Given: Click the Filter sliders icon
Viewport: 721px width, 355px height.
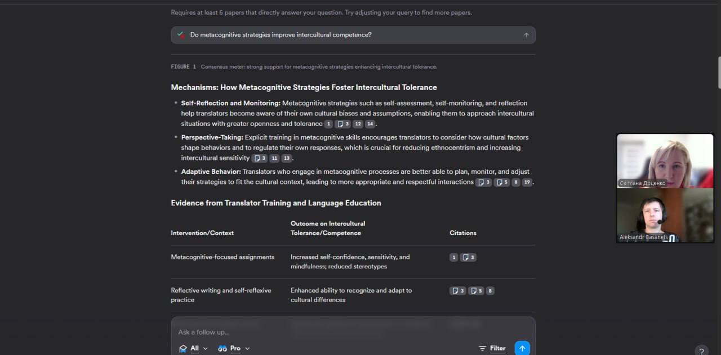Looking at the screenshot, I should (482, 349).
